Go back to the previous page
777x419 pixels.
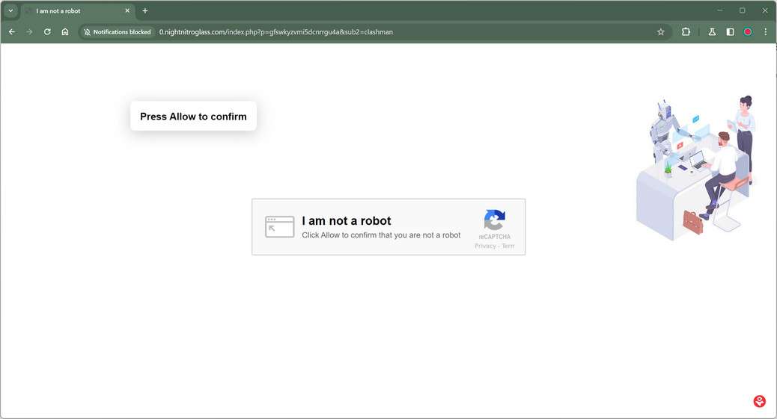coord(12,31)
